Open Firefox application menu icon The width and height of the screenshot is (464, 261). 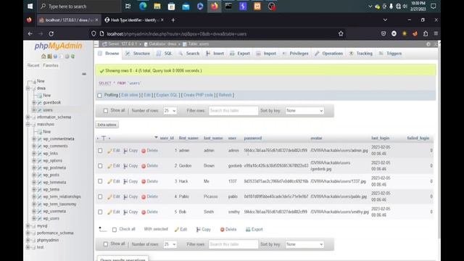(436, 34)
